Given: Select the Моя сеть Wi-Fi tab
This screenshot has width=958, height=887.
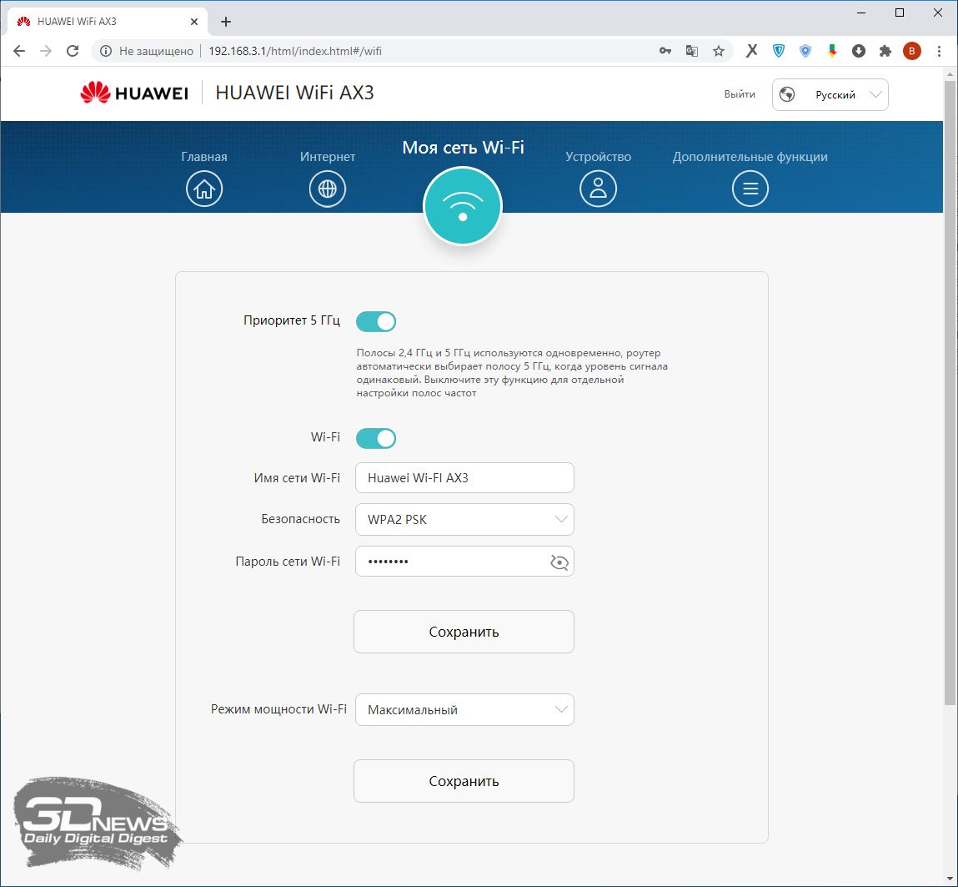Looking at the screenshot, I should pos(463,148).
